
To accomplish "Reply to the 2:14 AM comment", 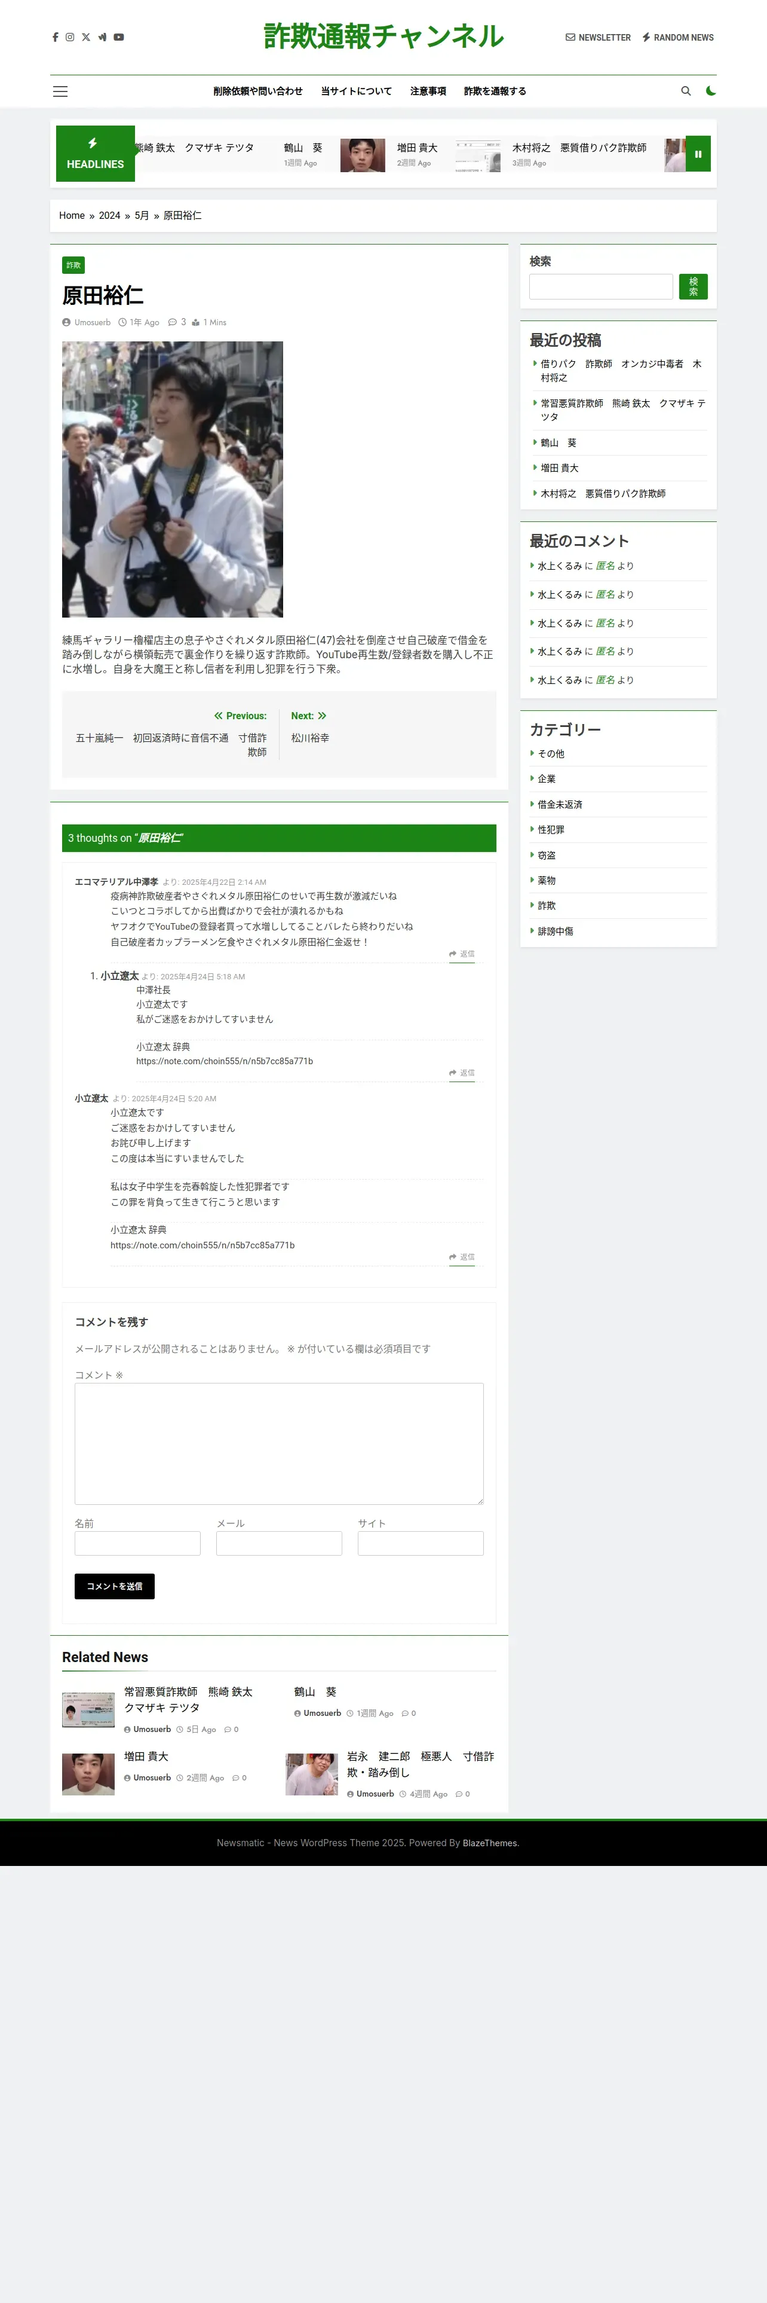I will pos(462,954).
